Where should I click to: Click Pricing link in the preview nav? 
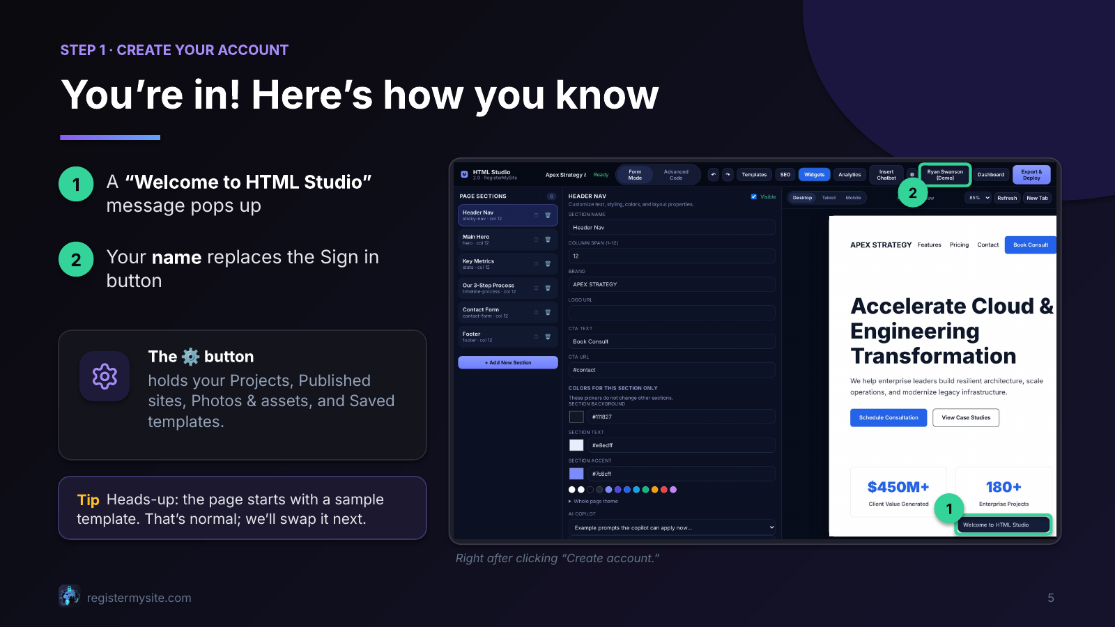point(959,245)
